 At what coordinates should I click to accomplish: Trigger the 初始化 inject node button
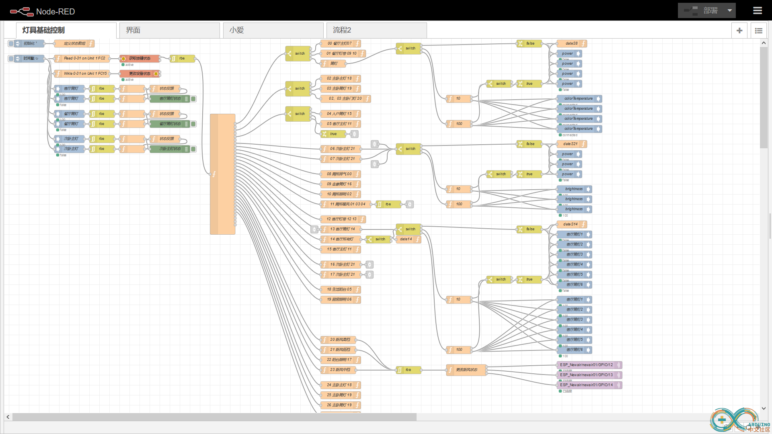pos(11,43)
